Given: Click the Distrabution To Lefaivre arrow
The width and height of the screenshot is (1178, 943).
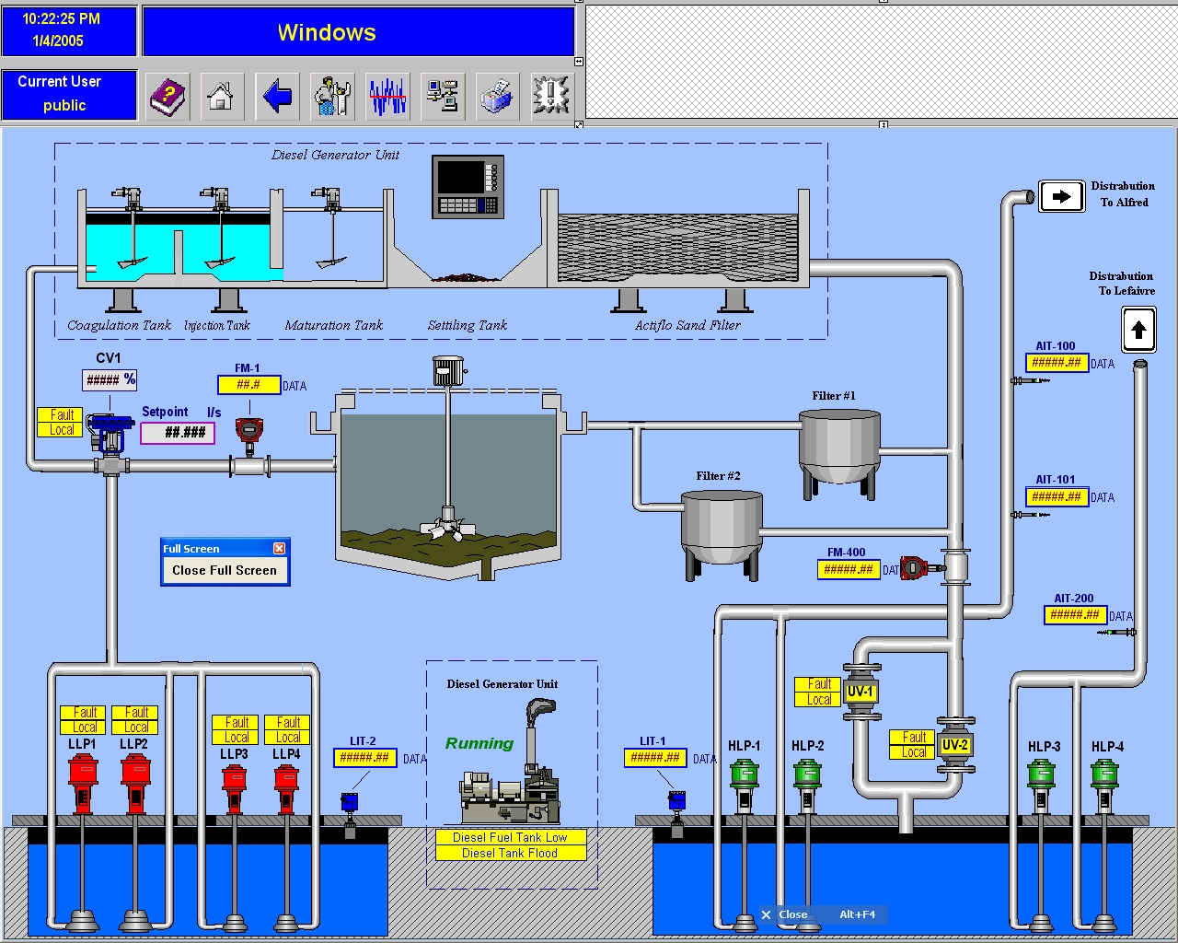Looking at the screenshot, I should [x=1138, y=329].
